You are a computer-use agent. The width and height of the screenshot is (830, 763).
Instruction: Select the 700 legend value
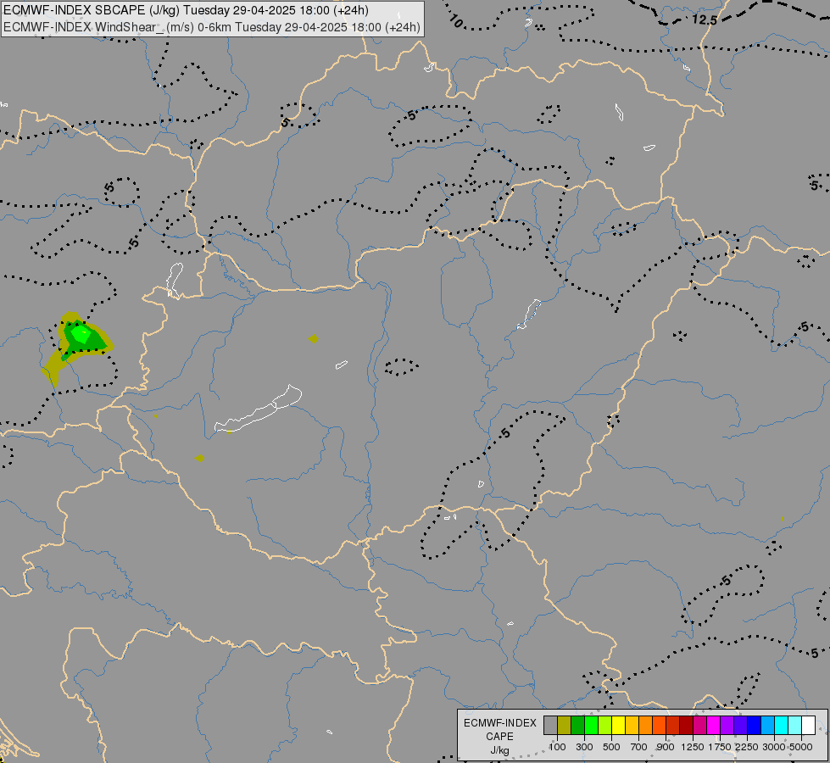pos(639,747)
